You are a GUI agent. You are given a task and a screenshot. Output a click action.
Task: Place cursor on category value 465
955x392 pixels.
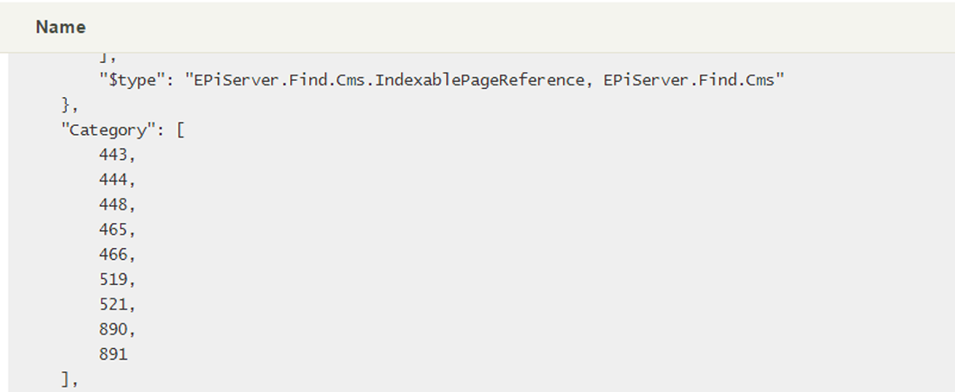point(114,229)
